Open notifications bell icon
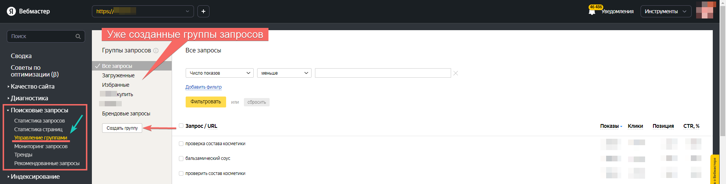Viewport: 726px width, 184px height. pos(592,12)
